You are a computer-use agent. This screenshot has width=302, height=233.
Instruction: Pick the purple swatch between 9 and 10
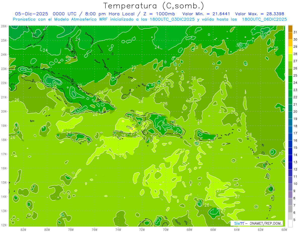pyautogui.click(x=290, y=187)
